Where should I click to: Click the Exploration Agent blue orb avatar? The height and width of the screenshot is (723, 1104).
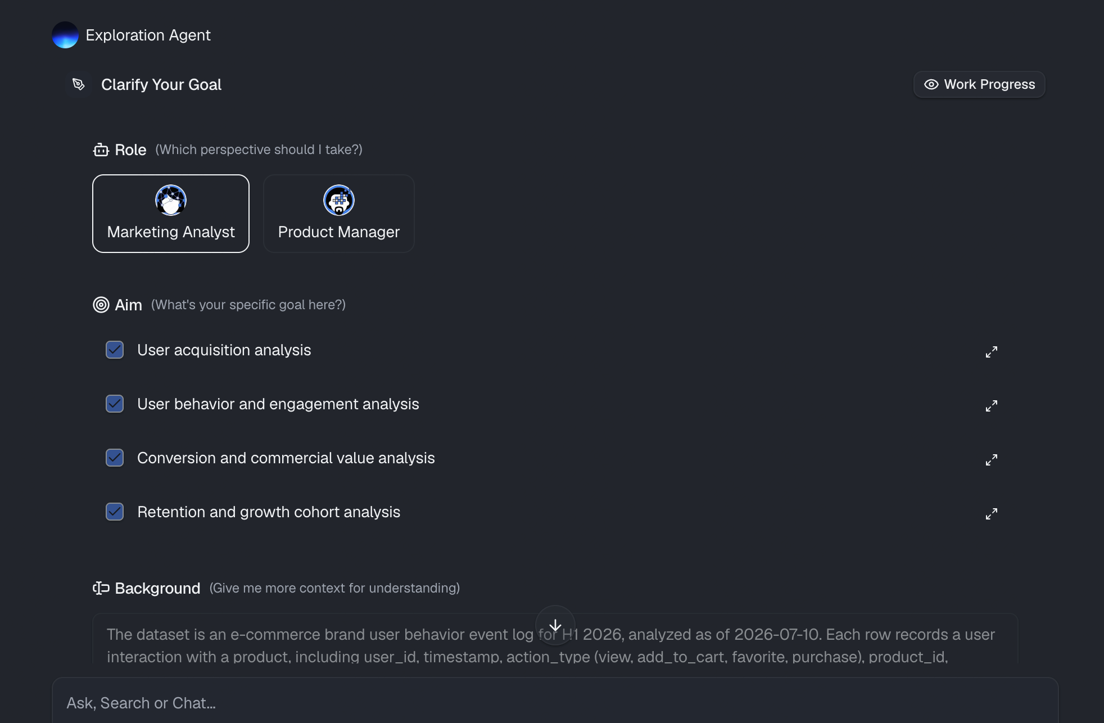(65, 35)
